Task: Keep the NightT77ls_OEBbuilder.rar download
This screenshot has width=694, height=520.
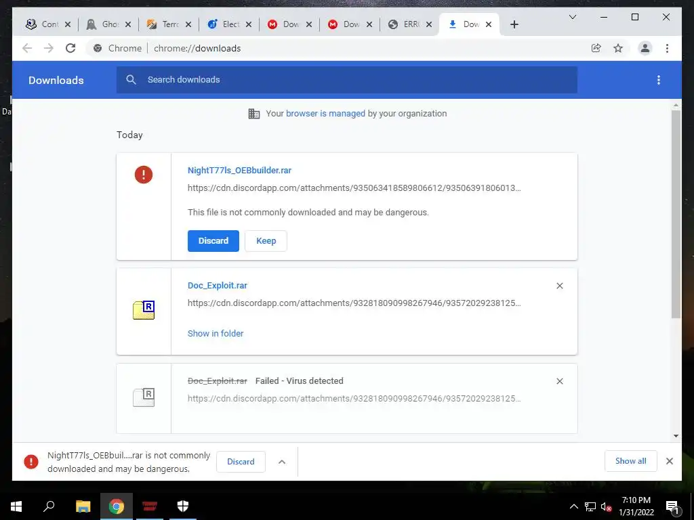Action: click(266, 241)
